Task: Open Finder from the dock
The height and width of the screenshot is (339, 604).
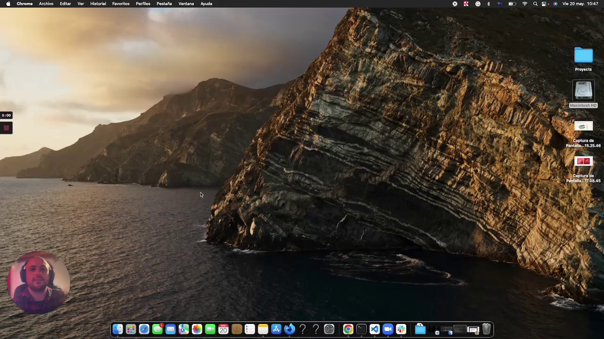Action: click(x=117, y=330)
